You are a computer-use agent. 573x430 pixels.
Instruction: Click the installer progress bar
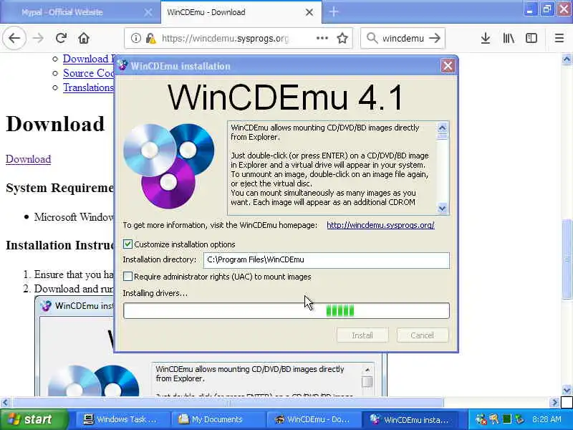click(x=286, y=311)
